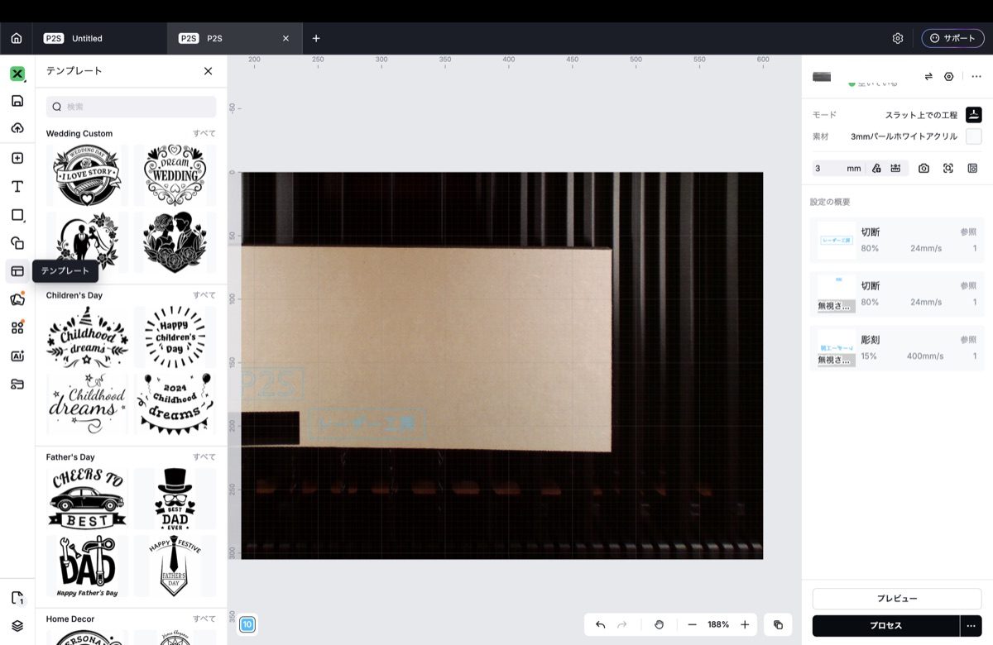Image resolution: width=993 pixels, height=645 pixels.
Task: Refresh the camera background image
Action: tap(923, 168)
